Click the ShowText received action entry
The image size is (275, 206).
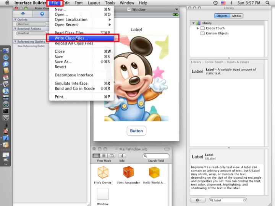point(31,33)
